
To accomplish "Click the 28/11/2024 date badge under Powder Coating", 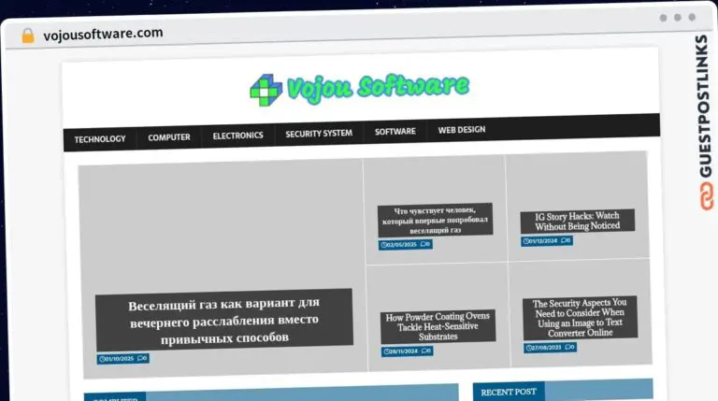I will [407, 351].
